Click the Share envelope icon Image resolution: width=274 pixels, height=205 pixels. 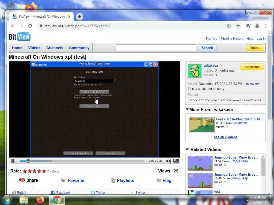(x=22, y=180)
